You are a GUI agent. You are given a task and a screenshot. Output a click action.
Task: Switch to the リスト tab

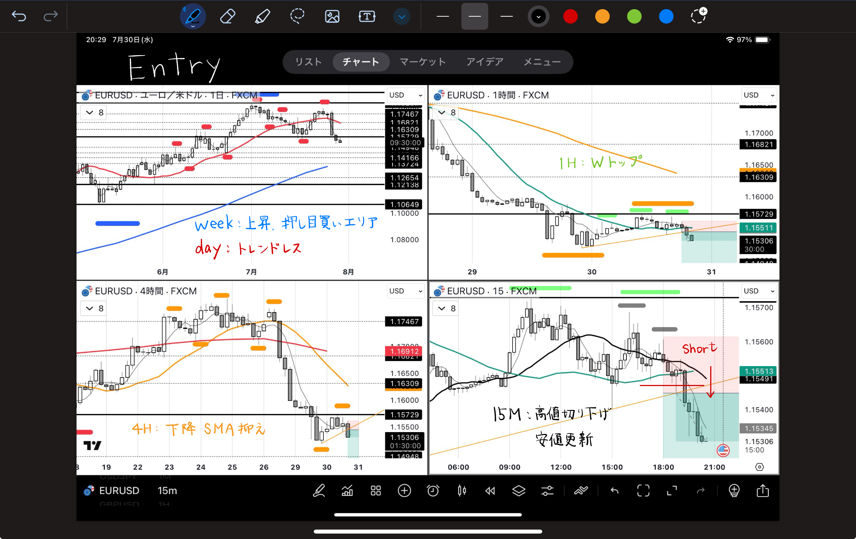pos(308,62)
